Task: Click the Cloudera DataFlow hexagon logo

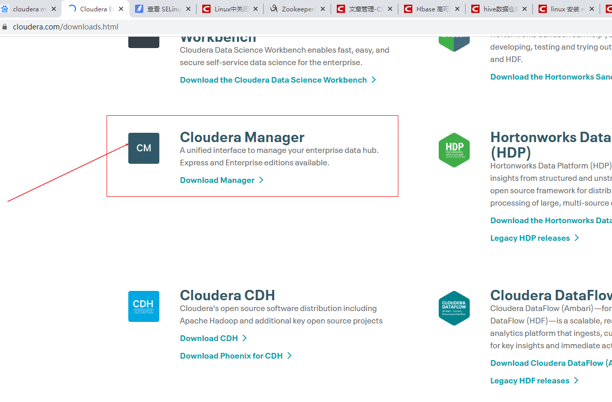Action: [454, 308]
